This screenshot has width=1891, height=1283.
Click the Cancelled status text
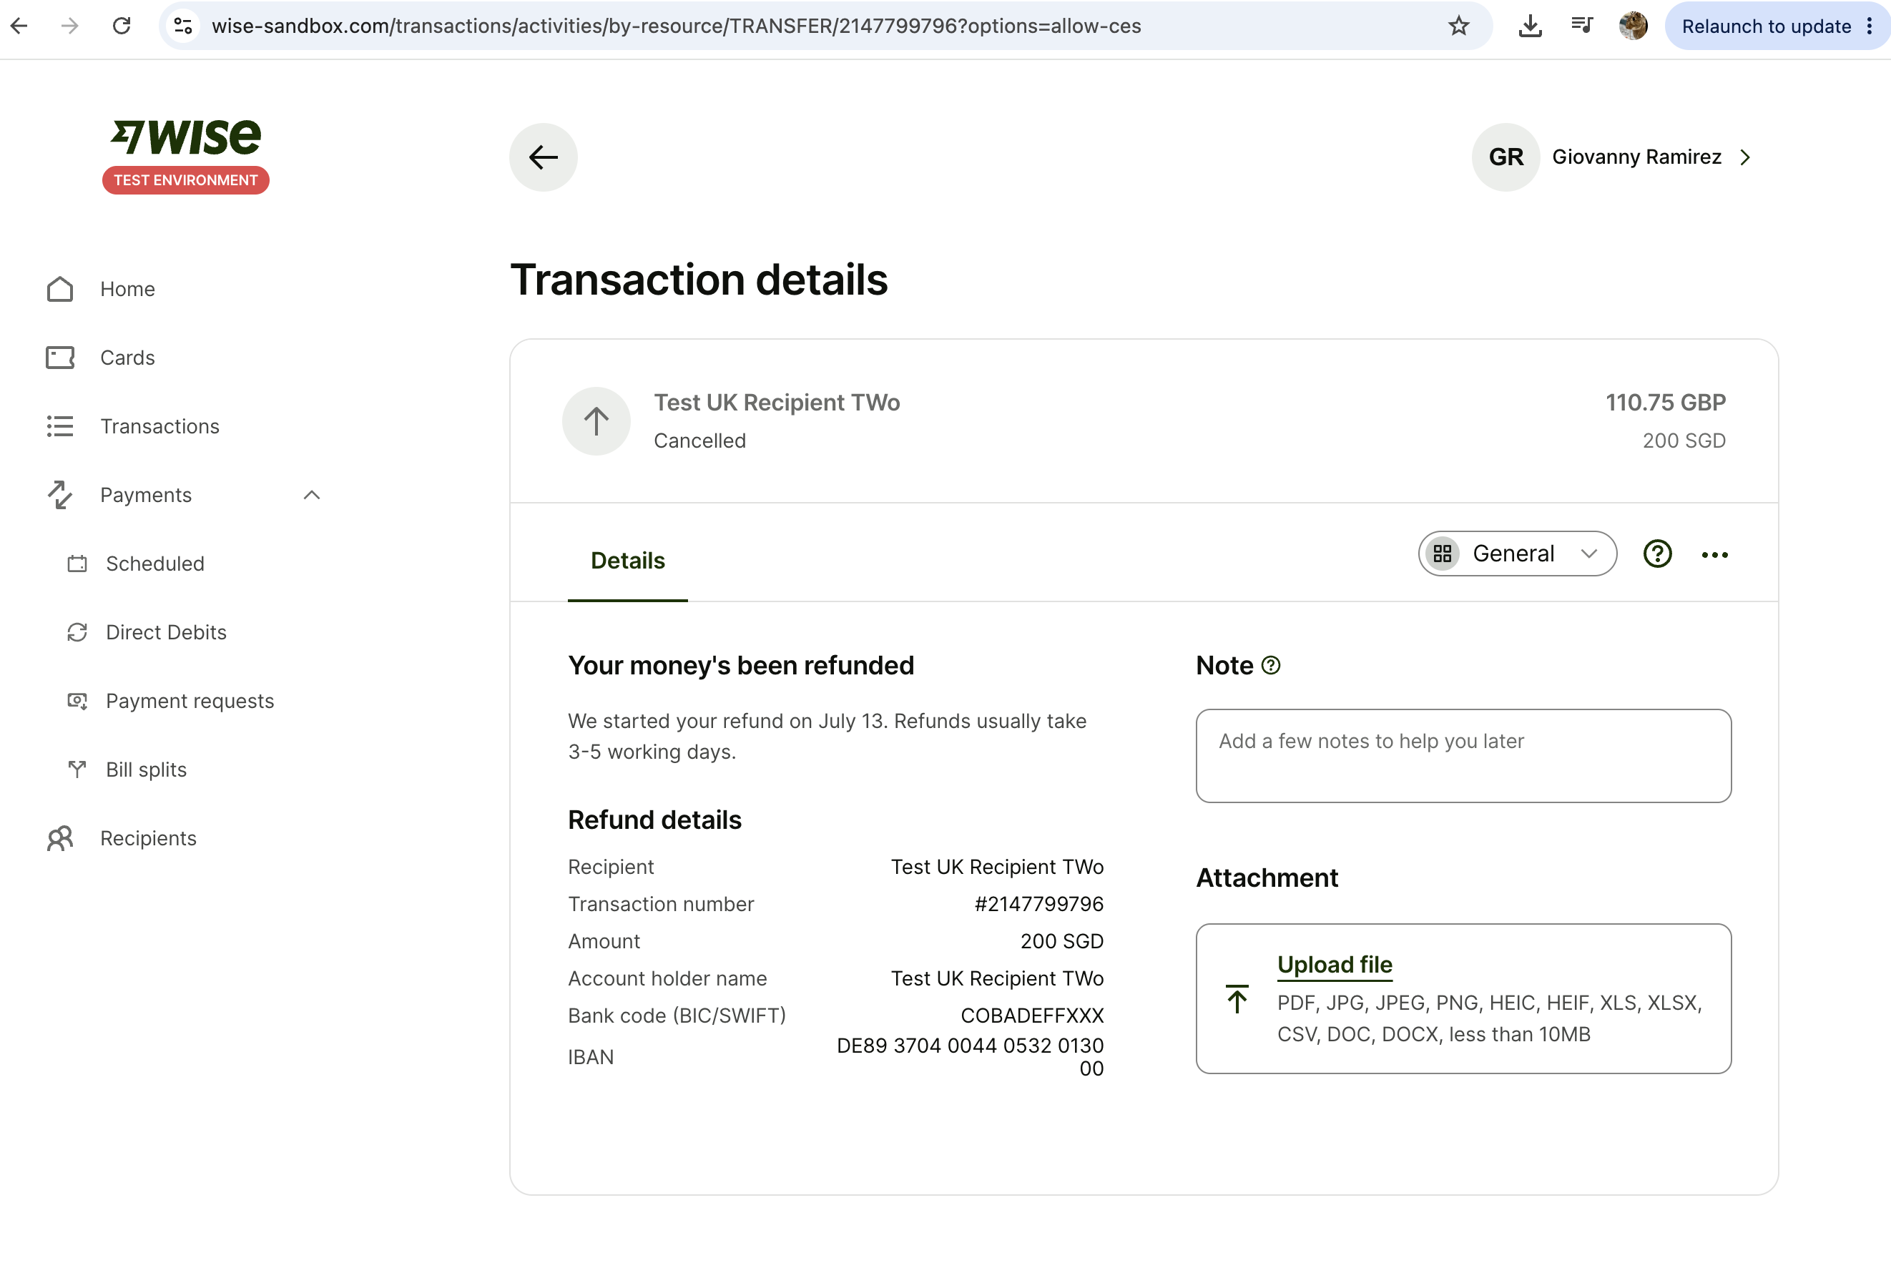click(699, 441)
